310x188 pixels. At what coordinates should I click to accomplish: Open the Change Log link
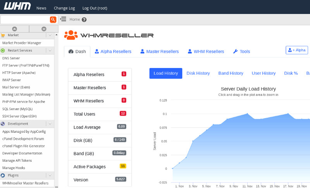click(x=64, y=8)
